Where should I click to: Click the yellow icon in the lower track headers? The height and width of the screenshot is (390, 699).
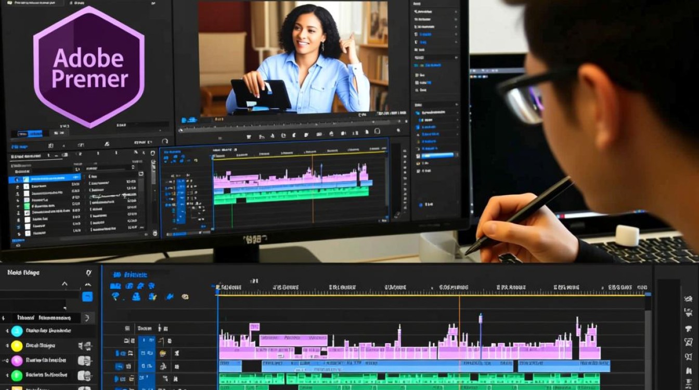coord(163,354)
